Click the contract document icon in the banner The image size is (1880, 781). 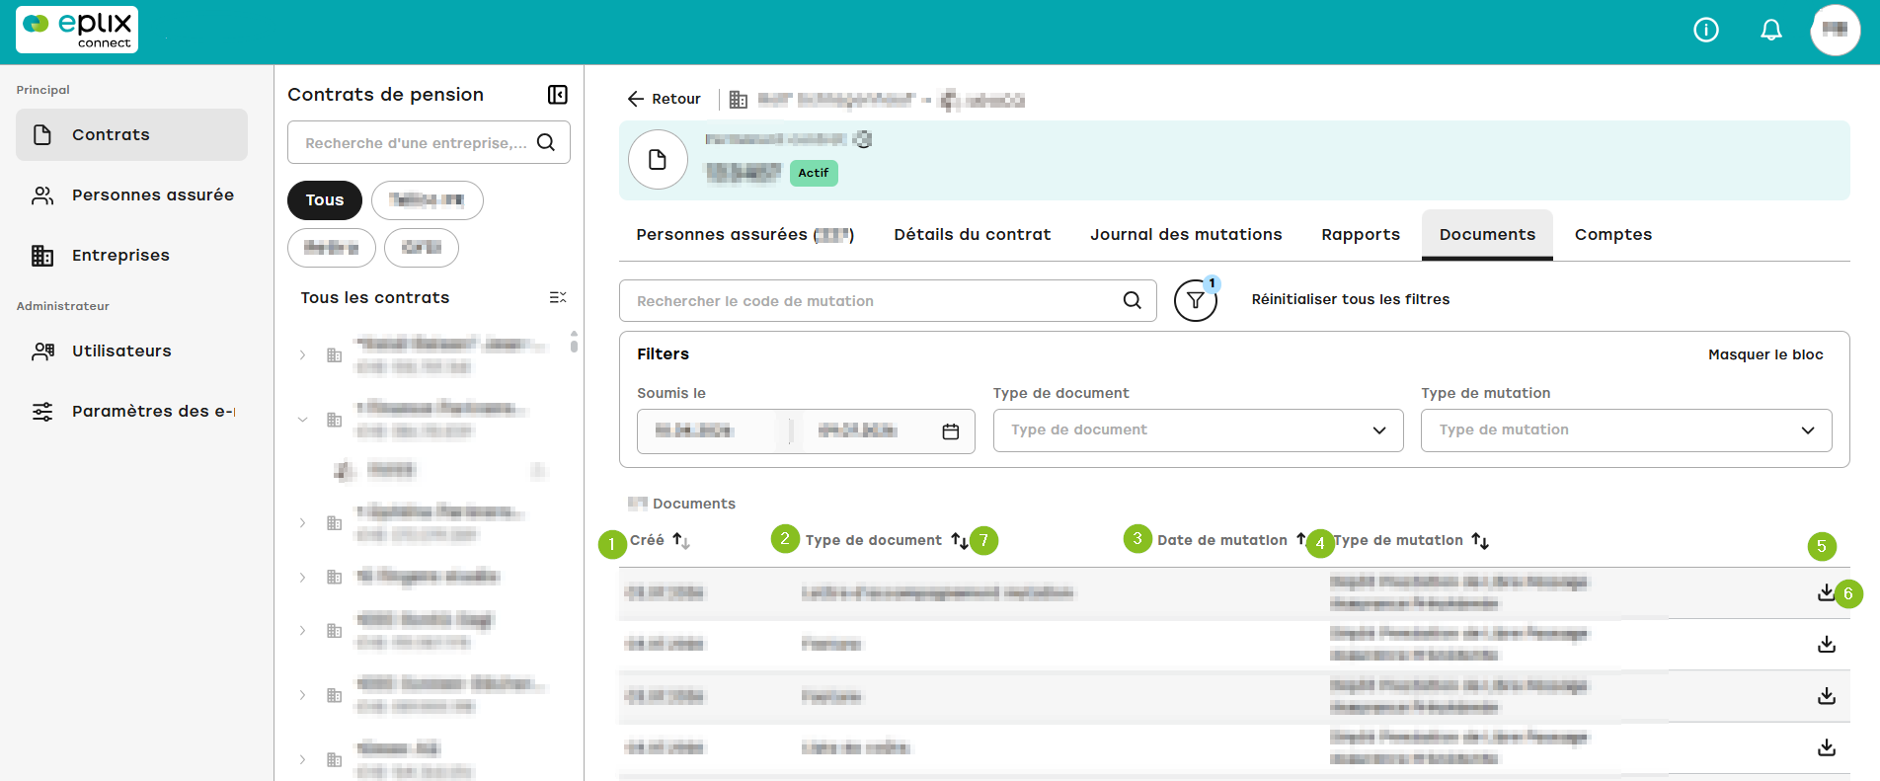658,160
